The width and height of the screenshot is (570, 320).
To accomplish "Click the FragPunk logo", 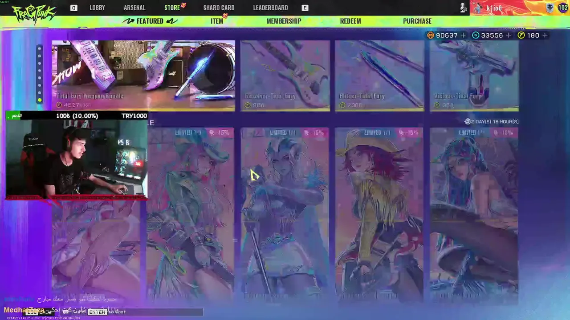I will (34, 13).
